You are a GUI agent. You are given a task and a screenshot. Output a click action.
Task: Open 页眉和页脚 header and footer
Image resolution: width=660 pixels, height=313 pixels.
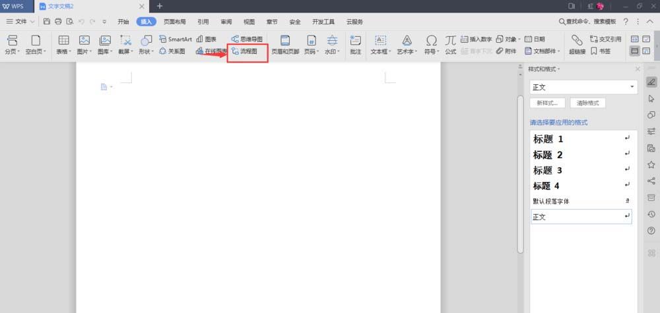click(x=285, y=45)
